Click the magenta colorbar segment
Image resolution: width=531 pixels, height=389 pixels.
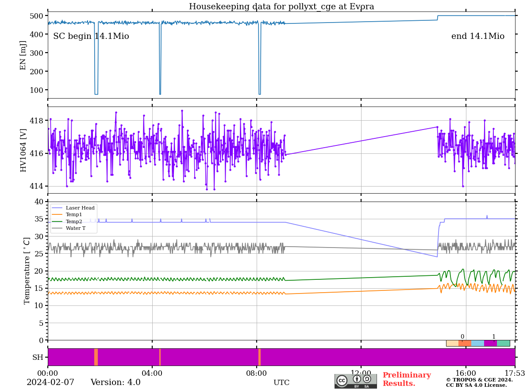[490, 343]
